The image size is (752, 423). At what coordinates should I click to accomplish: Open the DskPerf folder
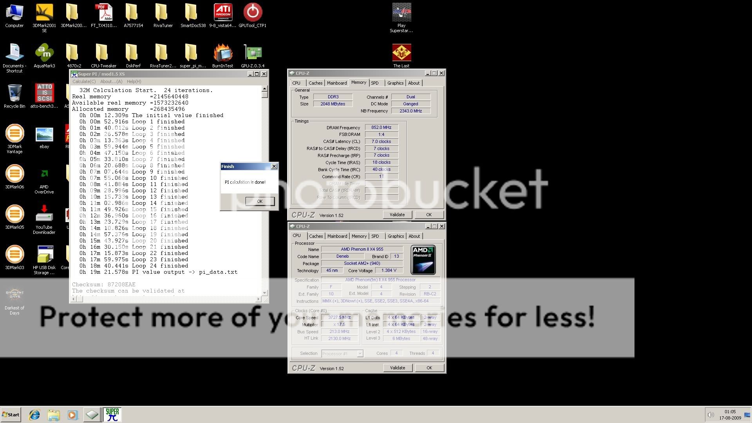[133, 56]
